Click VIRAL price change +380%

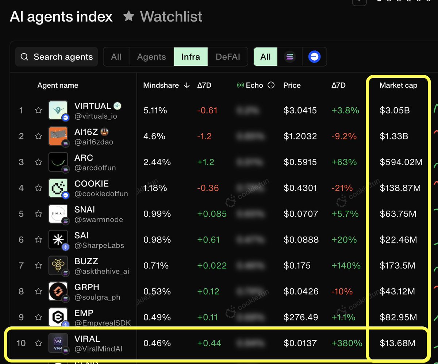(347, 343)
